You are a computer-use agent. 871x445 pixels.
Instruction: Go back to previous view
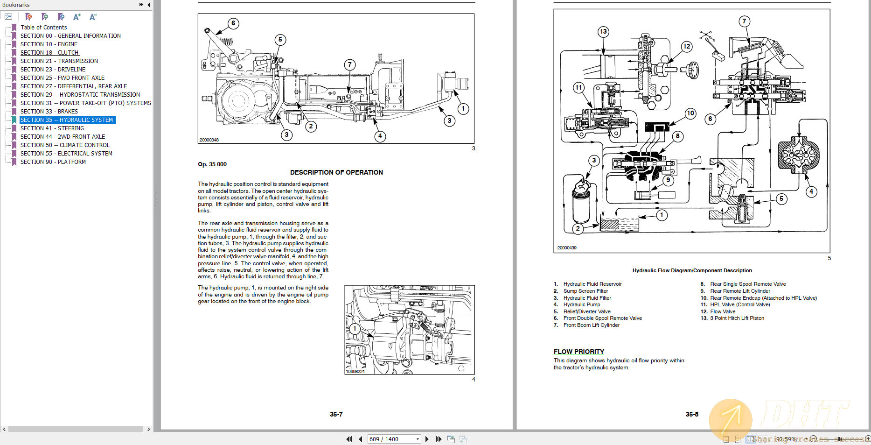click(451, 439)
